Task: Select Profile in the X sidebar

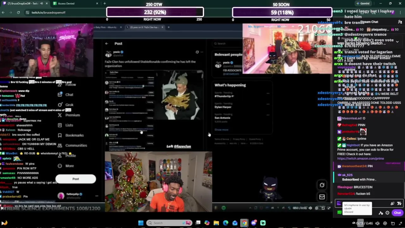Action: pyautogui.click(x=67, y=155)
